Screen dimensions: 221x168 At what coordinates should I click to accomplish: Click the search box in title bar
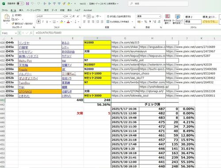(x=158, y=4)
